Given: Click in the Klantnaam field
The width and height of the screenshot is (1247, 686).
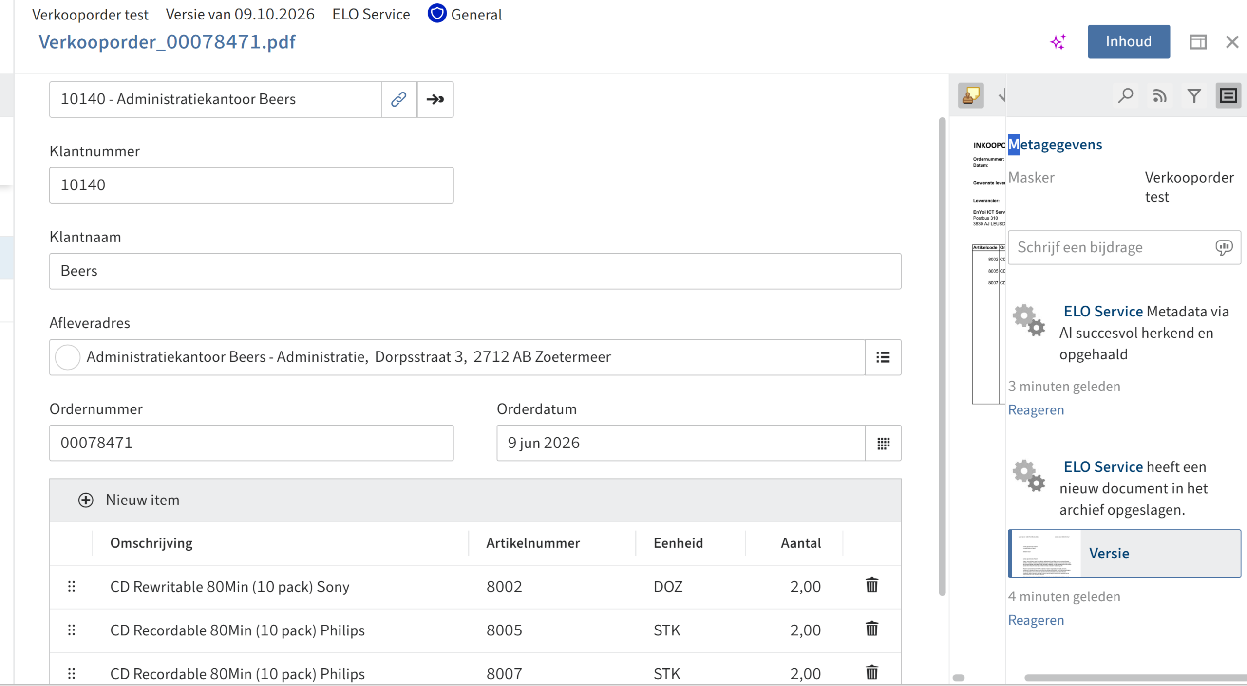Looking at the screenshot, I should 475,271.
